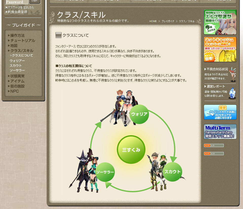Viewport: 243px width, 209px height.
Task: Click the green スカウト circle icon
Action: pyautogui.click(x=172, y=172)
